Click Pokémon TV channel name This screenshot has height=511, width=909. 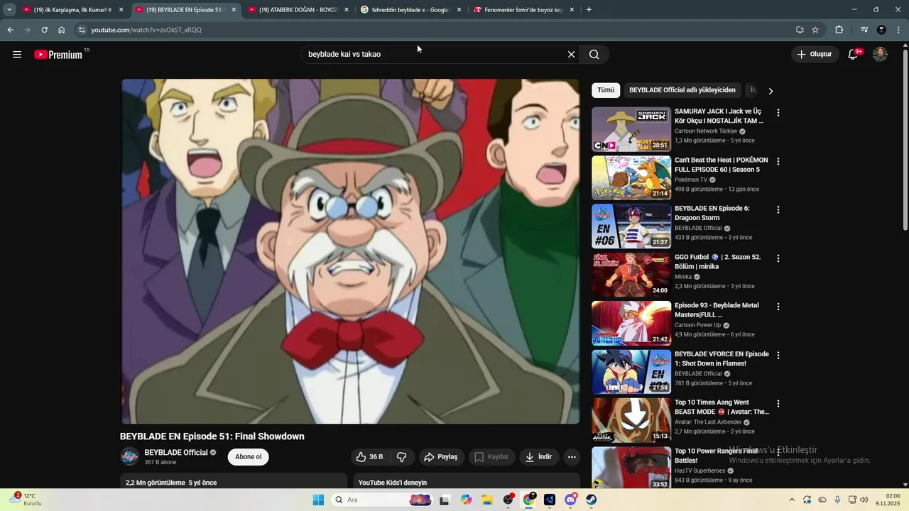691,180
